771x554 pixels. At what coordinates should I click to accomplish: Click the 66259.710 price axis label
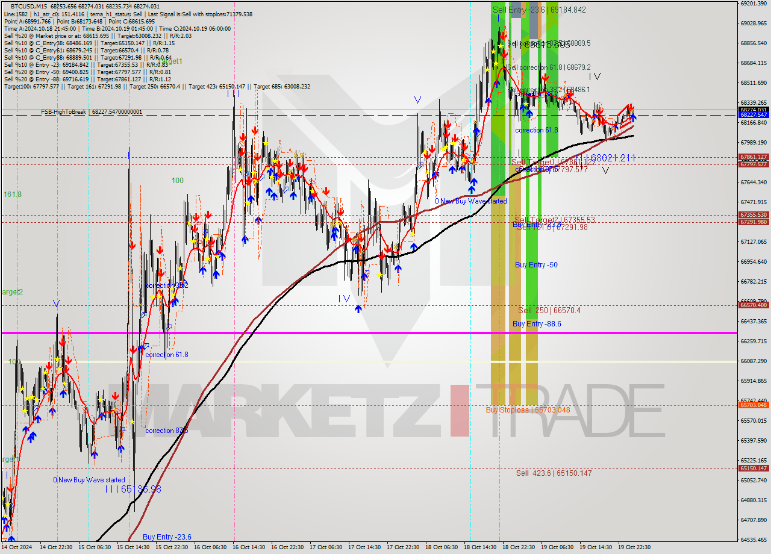point(754,341)
